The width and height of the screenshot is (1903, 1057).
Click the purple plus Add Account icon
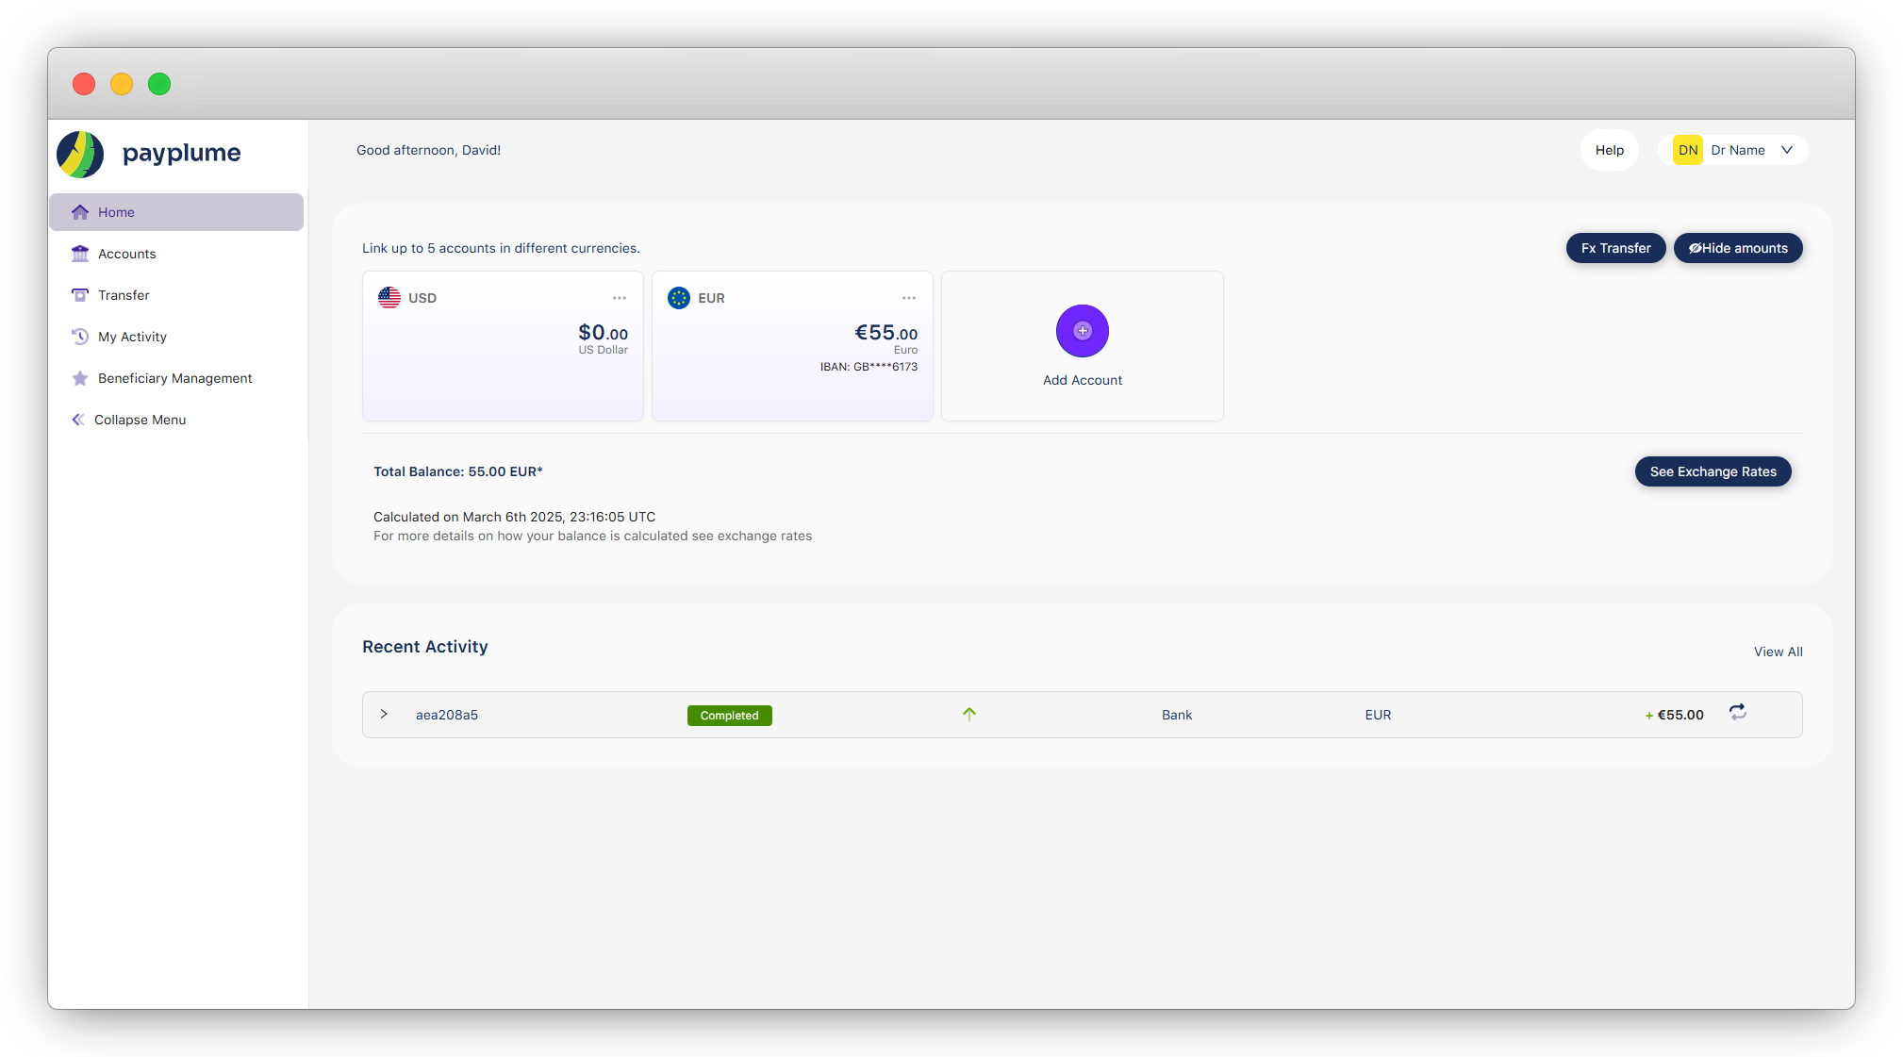[x=1082, y=331]
